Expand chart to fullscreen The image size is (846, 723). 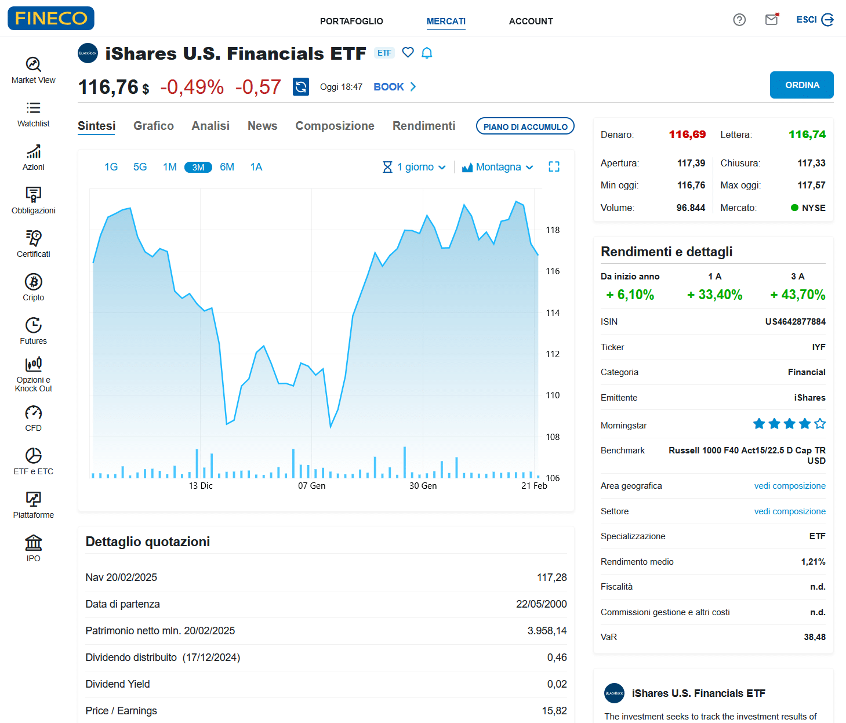[554, 167]
